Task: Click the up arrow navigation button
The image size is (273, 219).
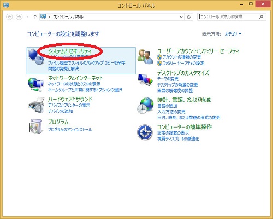Action: point(35,17)
